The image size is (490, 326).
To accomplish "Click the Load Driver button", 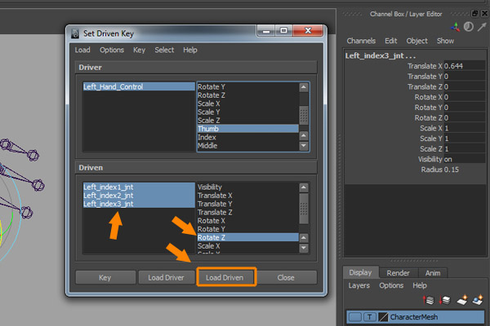I will click(x=167, y=277).
